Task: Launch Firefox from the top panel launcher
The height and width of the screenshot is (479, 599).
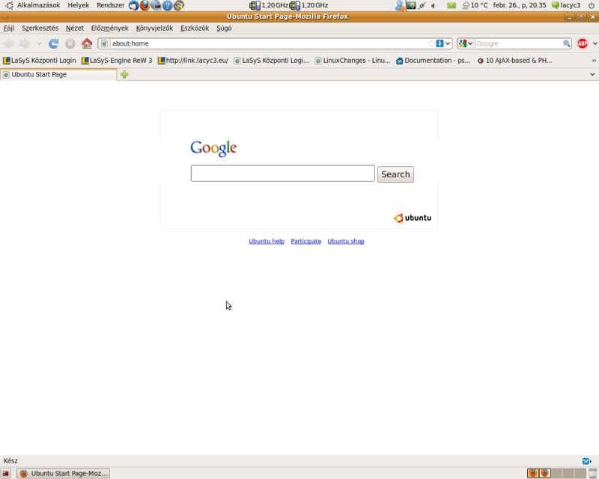Action: (x=145, y=5)
